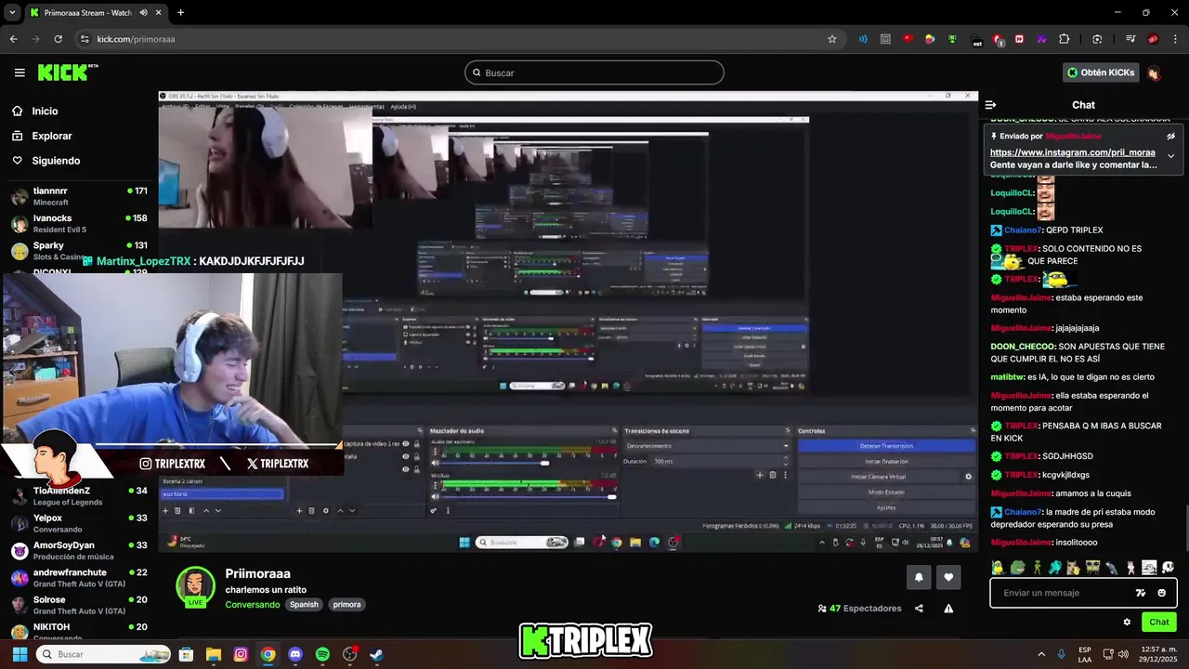Report the stream with warning triangle
The width and height of the screenshot is (1189, 669).
pyautogui.click(x=948, y=609)
